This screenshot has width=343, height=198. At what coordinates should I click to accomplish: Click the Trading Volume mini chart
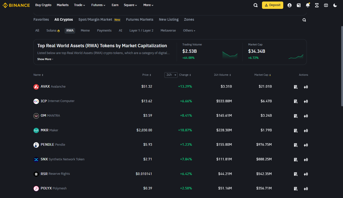pos(230,55)
